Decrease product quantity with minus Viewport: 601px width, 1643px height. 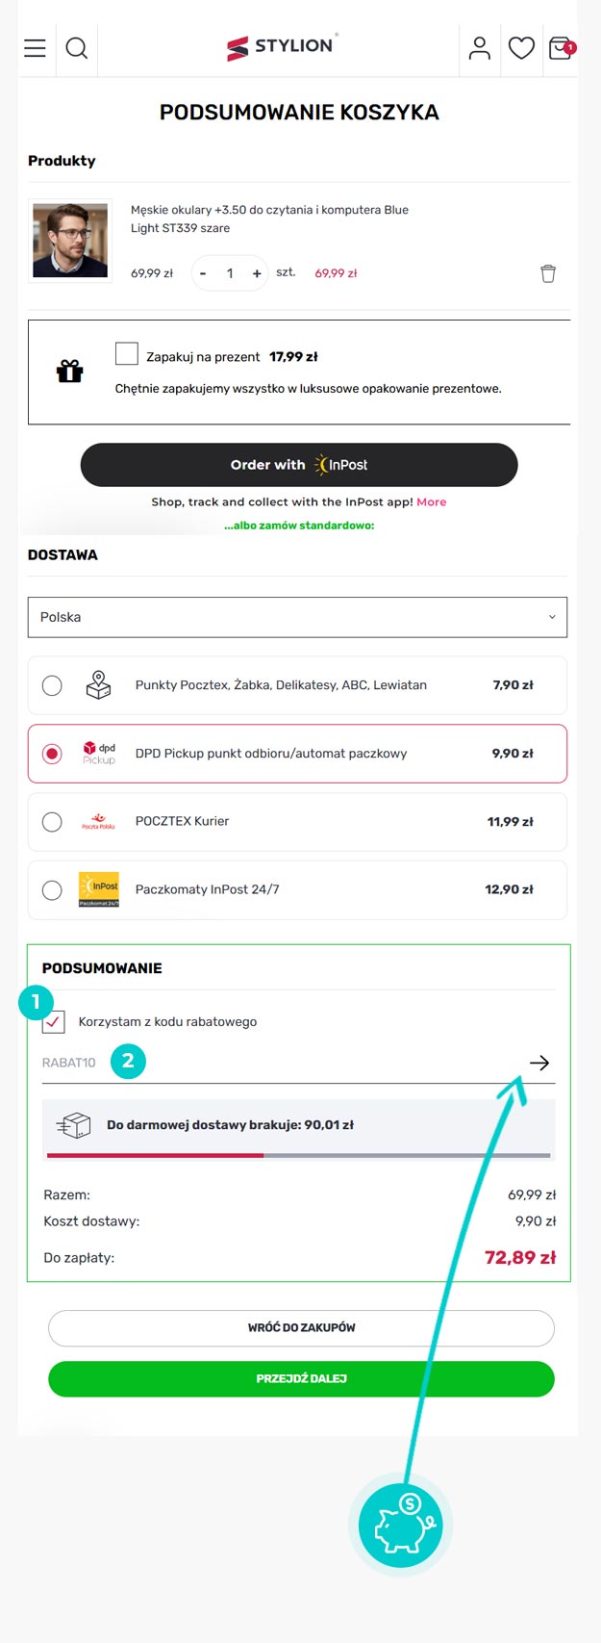(203, 273)
